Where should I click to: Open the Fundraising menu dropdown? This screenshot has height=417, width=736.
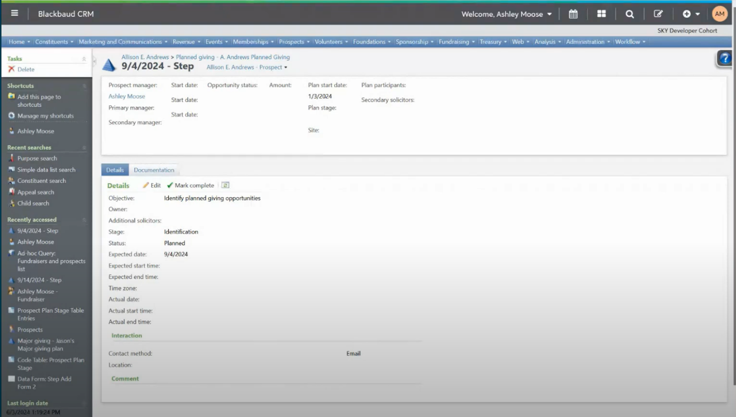coord(457,42)
